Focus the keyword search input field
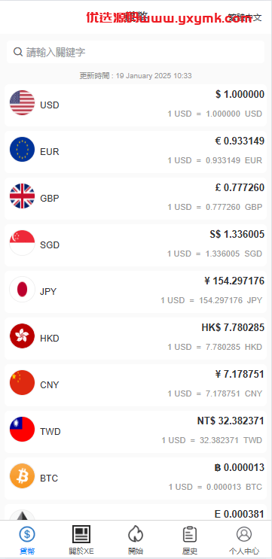This screenshot has height=559, width=272. (x=136, y=52)
